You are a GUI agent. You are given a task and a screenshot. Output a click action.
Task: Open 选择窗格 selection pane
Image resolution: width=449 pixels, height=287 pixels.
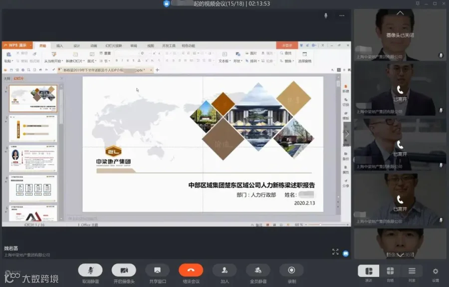pyautogui.click(x=305, y=57)
